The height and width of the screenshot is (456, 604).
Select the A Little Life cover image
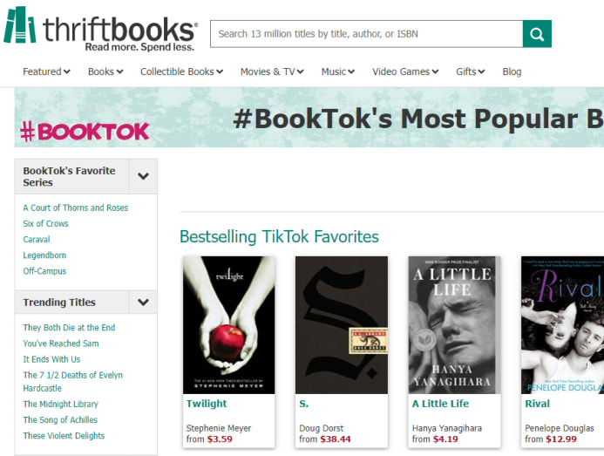(454, 324)
